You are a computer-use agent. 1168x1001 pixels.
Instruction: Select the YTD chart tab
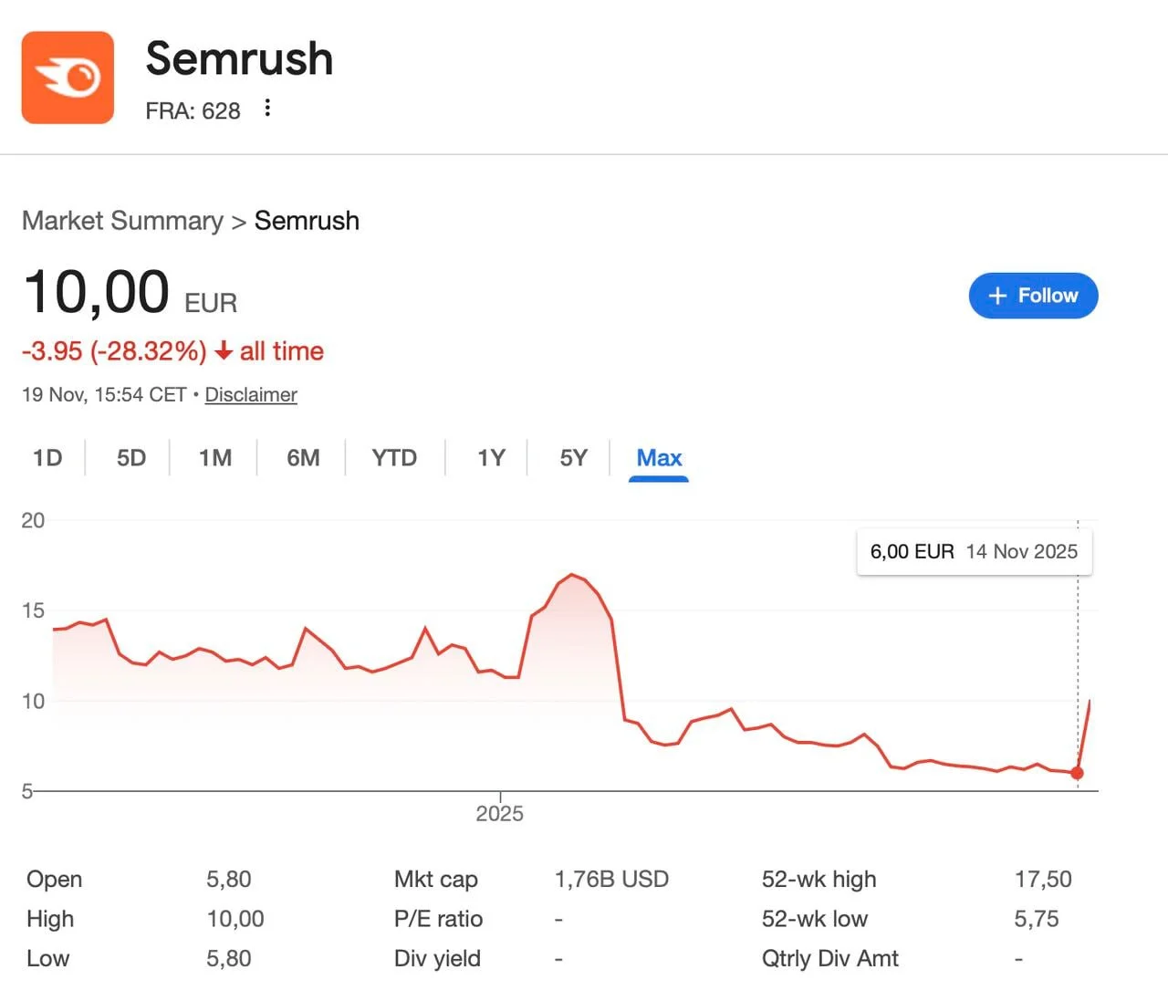[x=394, y=458]
